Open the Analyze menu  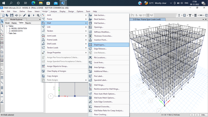[54, 11]
